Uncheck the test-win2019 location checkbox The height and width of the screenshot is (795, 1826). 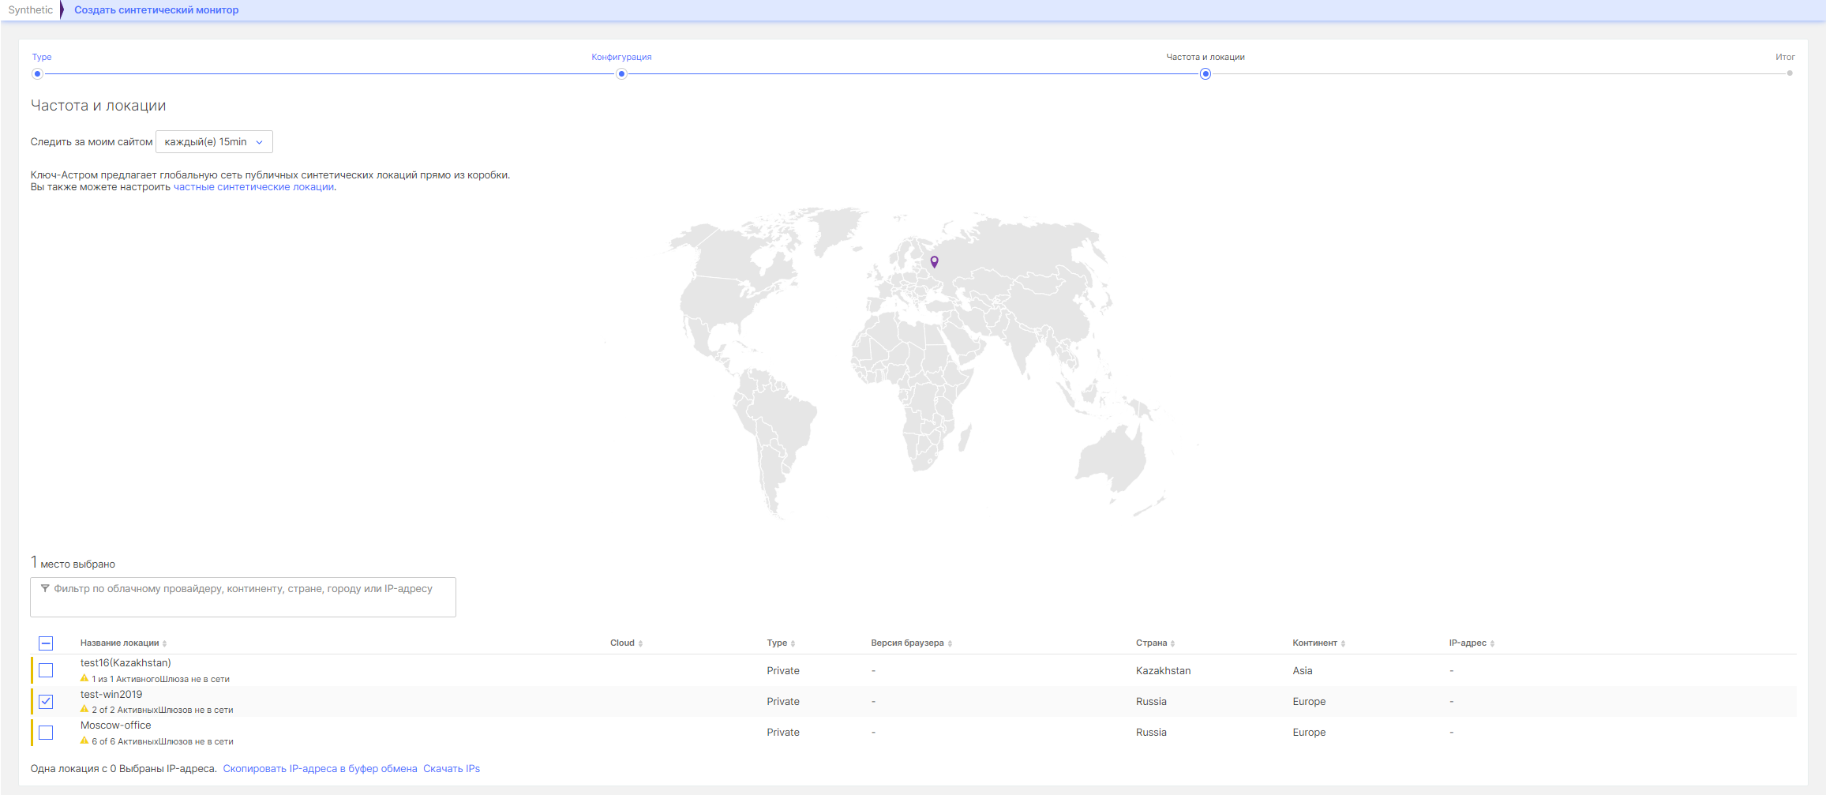point(46,701)
